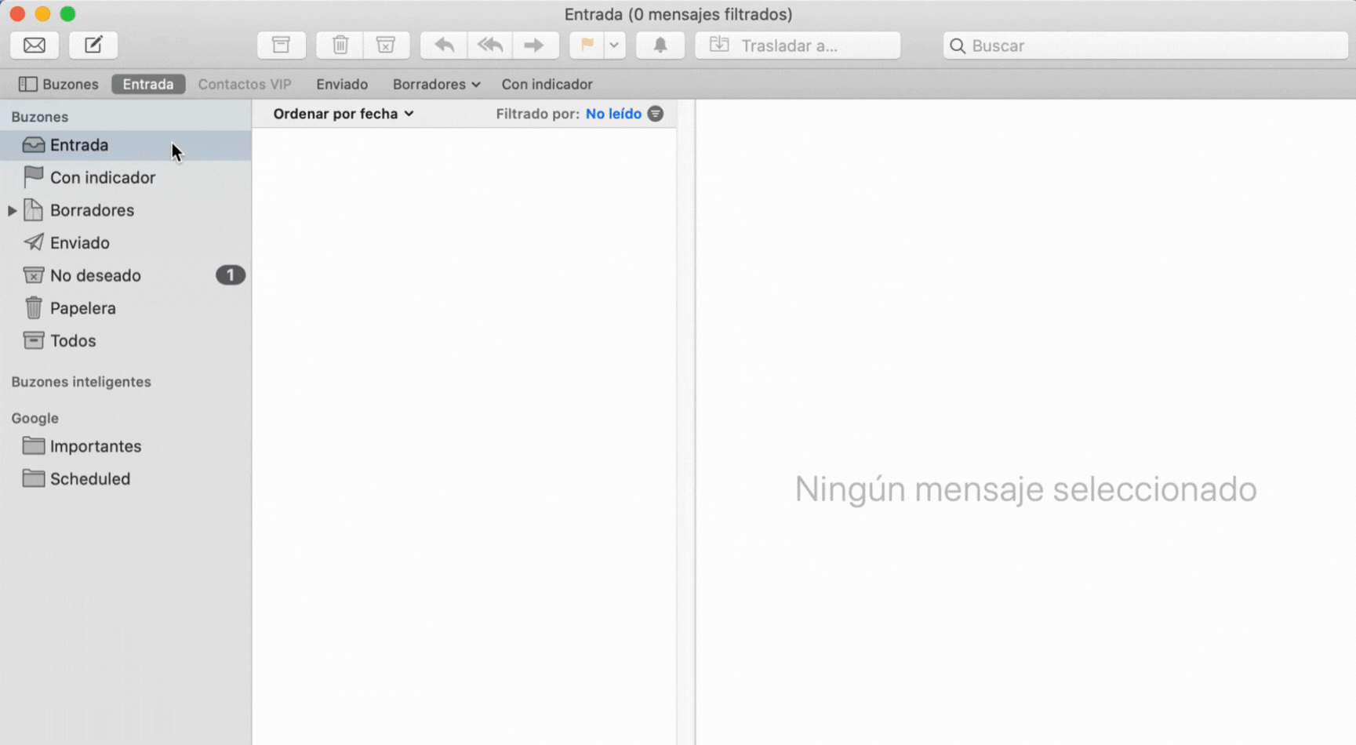Open the Ordenar por fecha sort menu

click(x=344, y=114)
